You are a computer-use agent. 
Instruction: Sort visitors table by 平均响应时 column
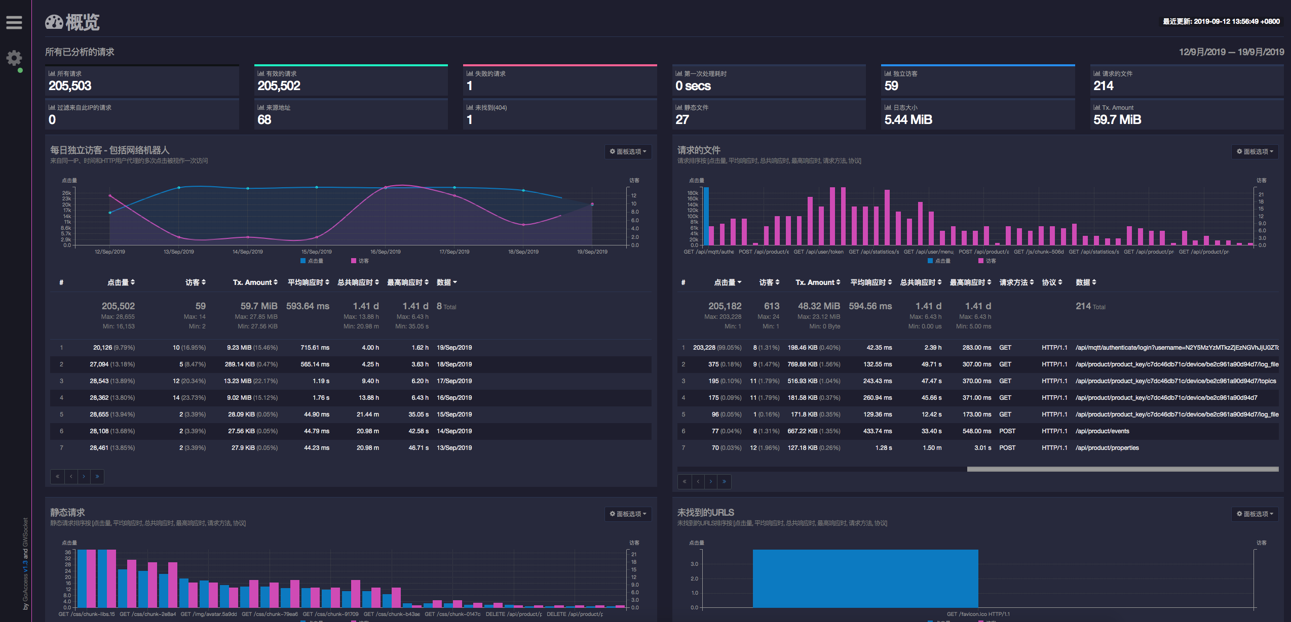click(x=308, y=282)
